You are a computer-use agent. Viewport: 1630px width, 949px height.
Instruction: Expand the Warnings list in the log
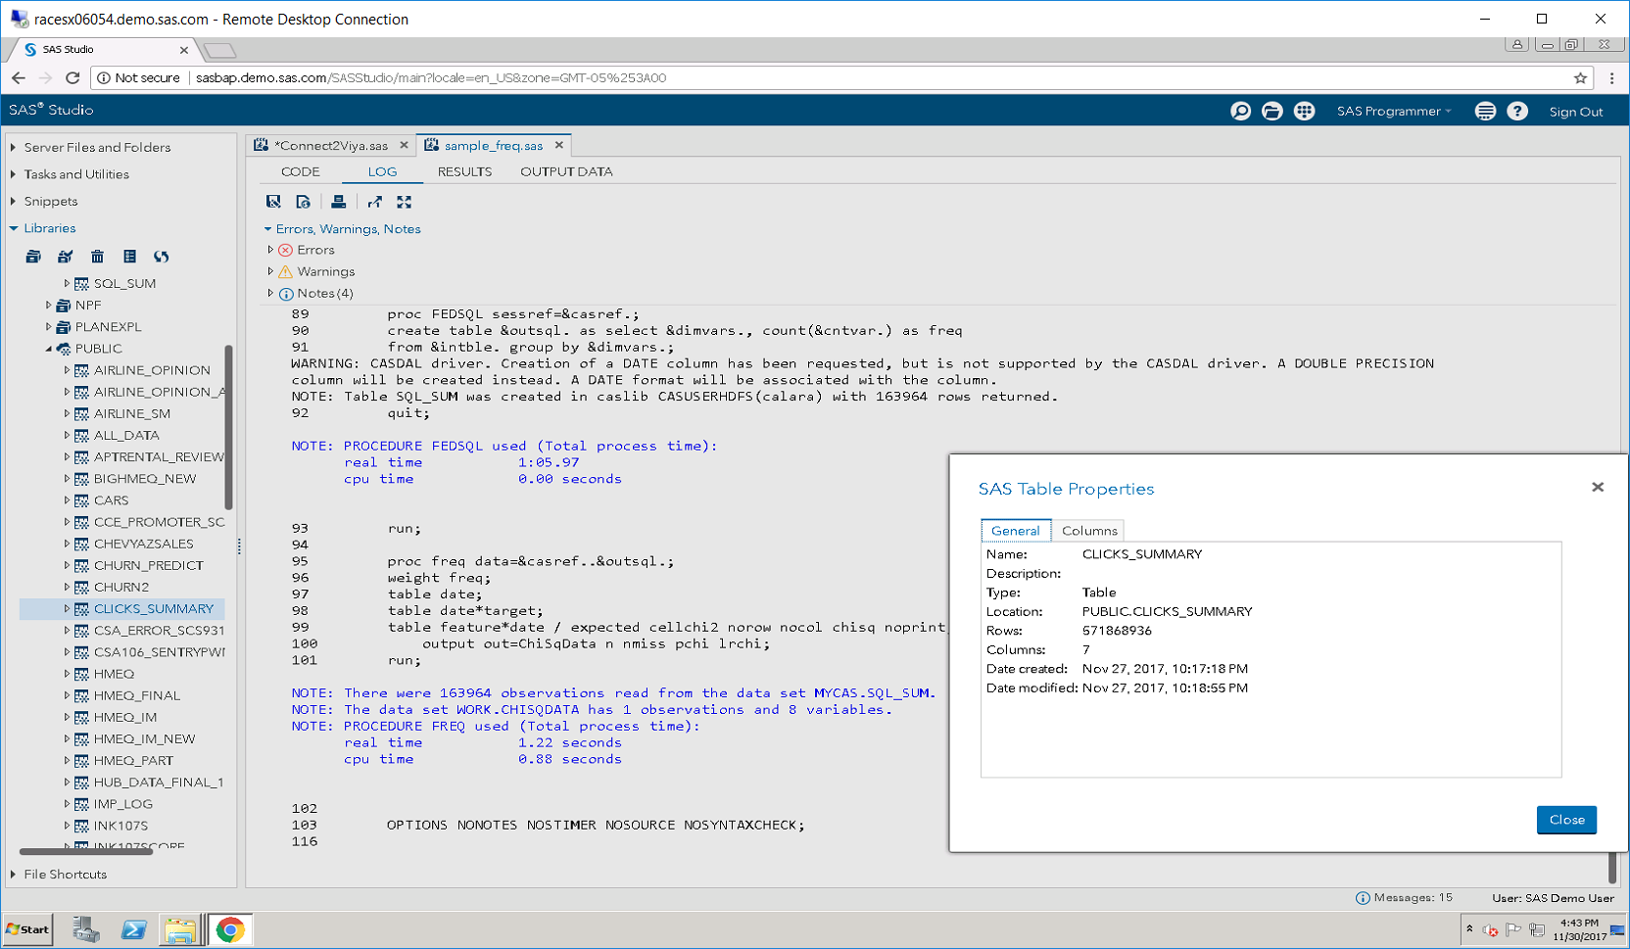270,272
